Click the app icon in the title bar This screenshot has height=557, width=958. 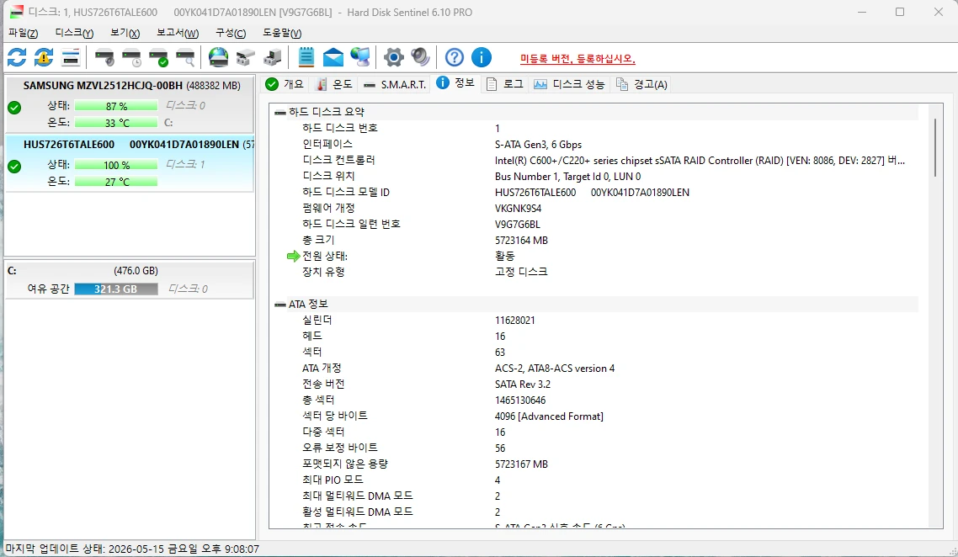(x=17, y=13)
